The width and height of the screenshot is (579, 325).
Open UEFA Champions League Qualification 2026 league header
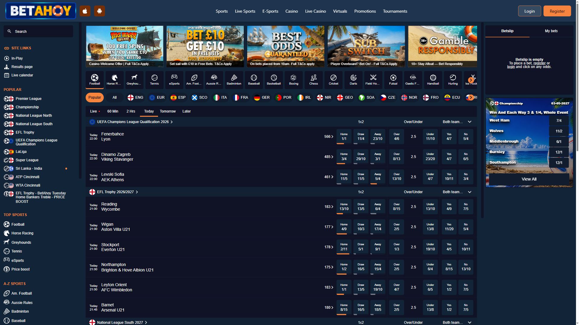point(131,122)
